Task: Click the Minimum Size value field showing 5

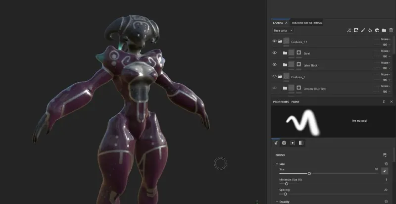Action: 386,180
